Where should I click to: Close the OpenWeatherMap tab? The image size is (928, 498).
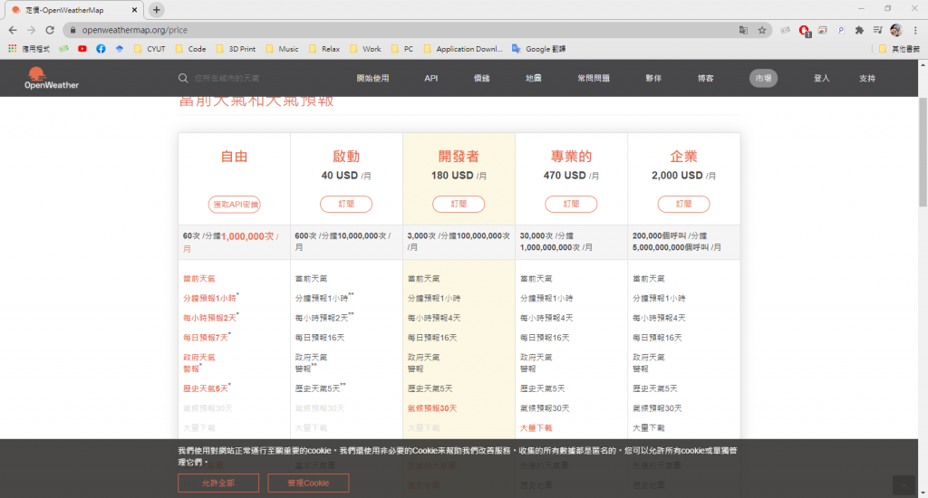(134, 10)
